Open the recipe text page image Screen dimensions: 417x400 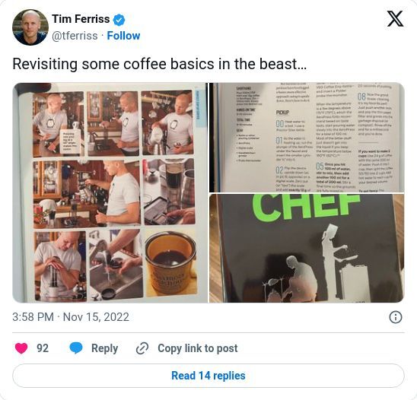click(x=307, y=137)
